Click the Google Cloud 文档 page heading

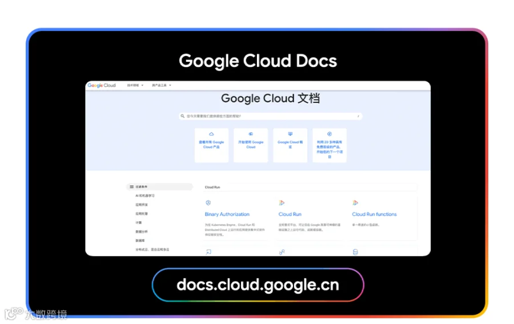pyautogui.click(x=271, y=98)
